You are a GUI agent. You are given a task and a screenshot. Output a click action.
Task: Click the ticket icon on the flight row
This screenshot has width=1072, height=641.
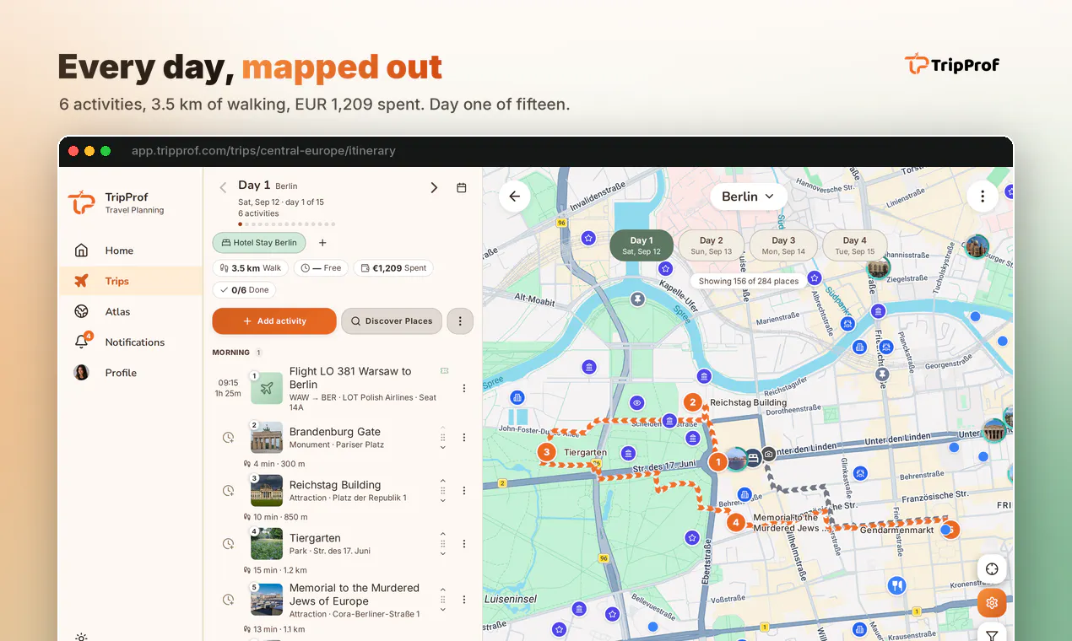[x=444, y=370]
